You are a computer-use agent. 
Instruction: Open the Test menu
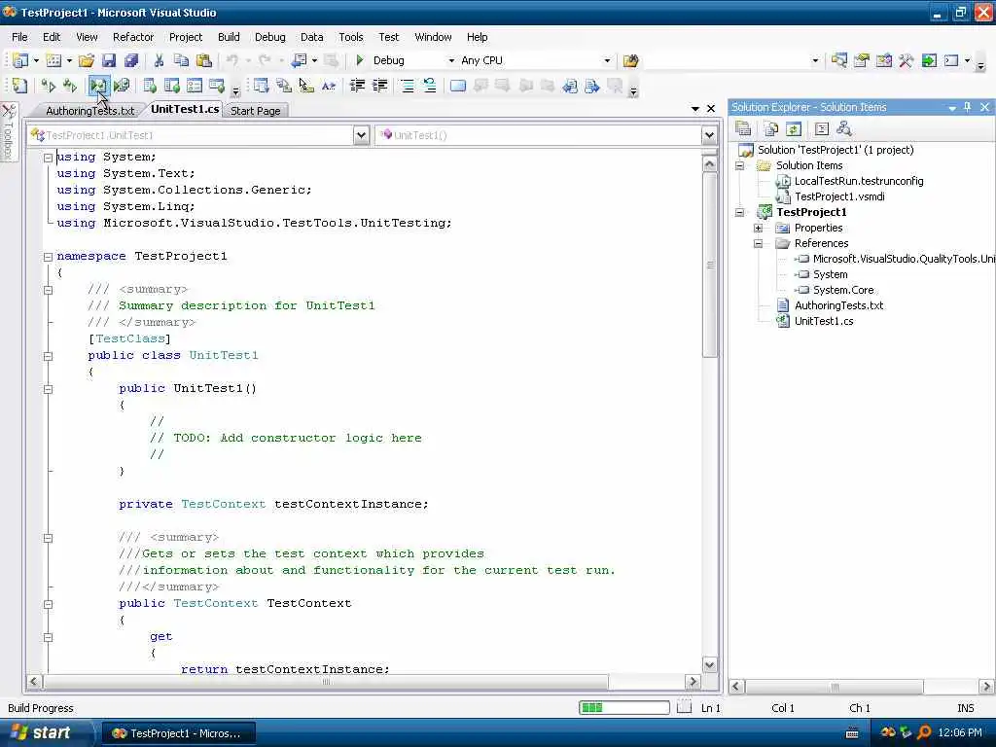[x=389, y=37]
